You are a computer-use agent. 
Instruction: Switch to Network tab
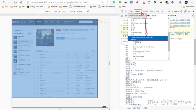pyautogui.click(x=152, y=11)
